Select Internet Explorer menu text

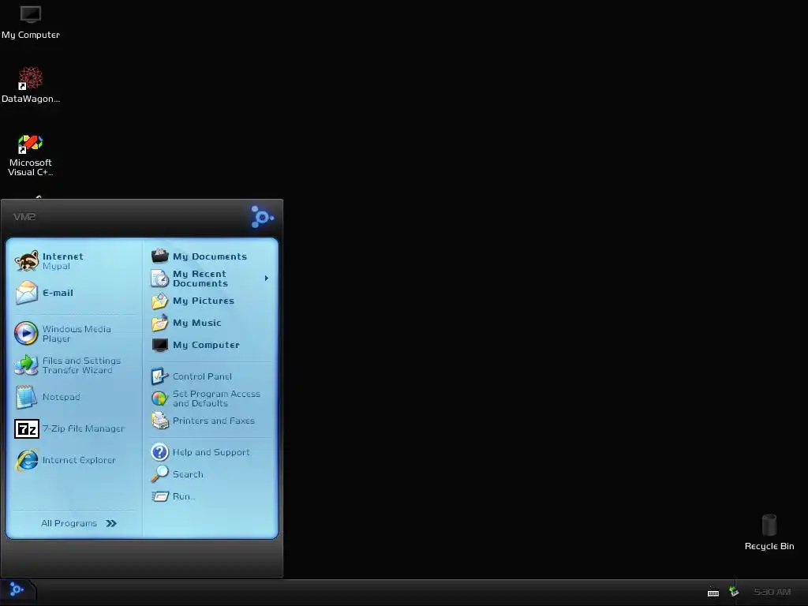(79, 460)
